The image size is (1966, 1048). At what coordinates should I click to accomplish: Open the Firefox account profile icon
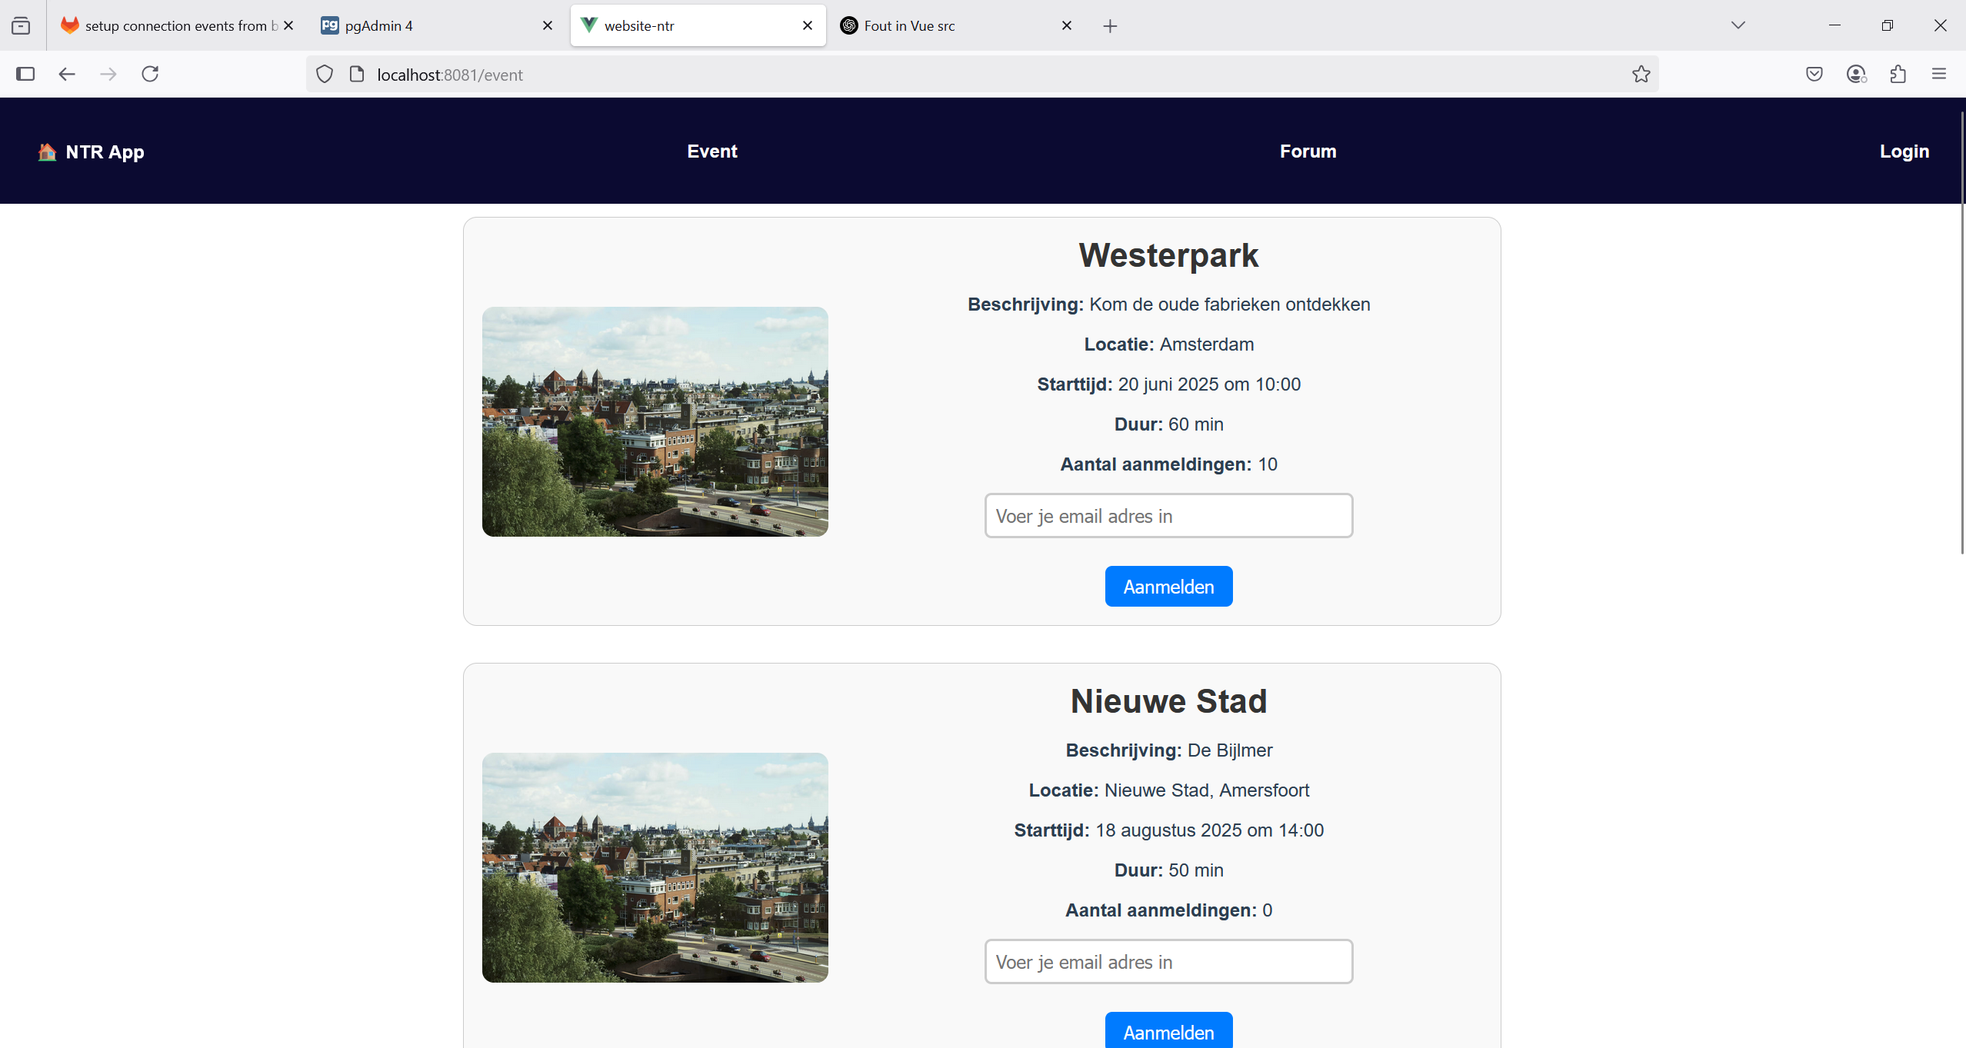[x=1855, y=74]
